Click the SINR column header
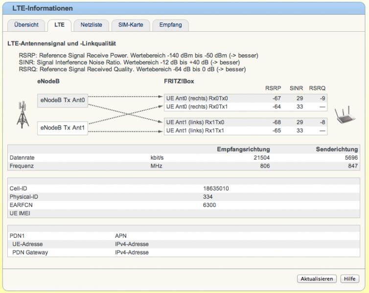The width and height of the screenshot is (369, 293). click(x=296, y=88)
